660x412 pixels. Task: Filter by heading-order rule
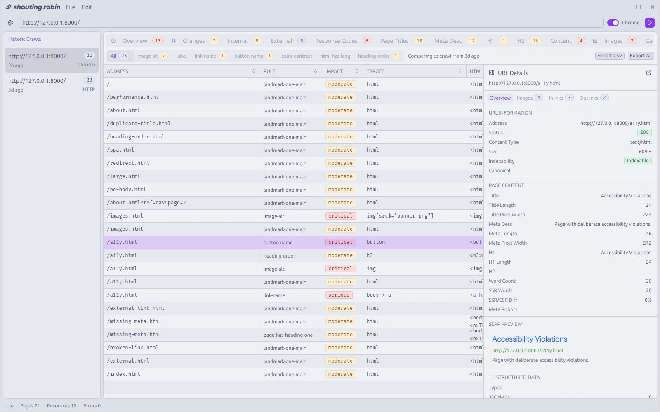(x=379, y=56)
